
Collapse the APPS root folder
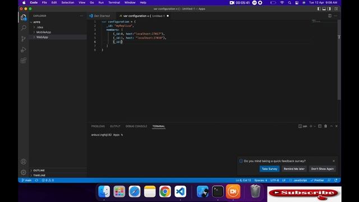pyautogui.click(x=58, y=22)
